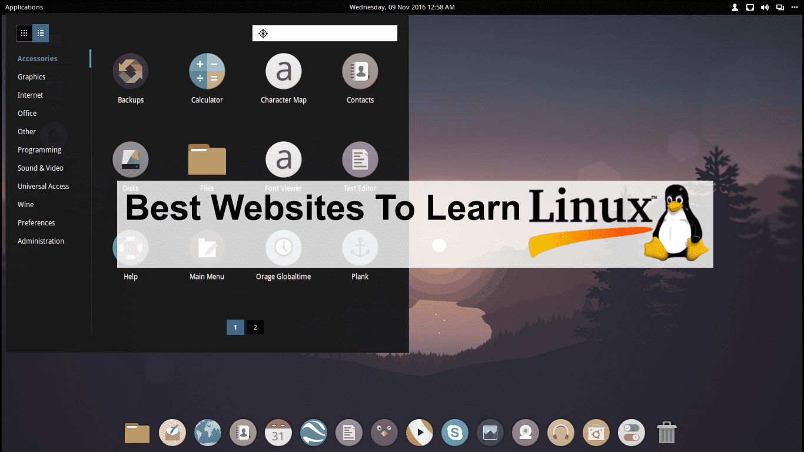Select the Accessories category

38,59
